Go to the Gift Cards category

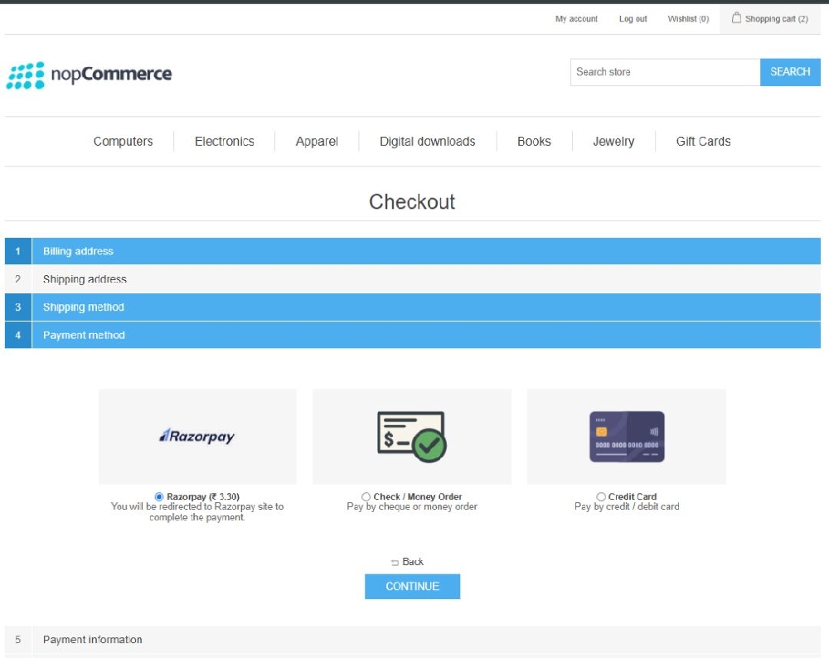703,142
